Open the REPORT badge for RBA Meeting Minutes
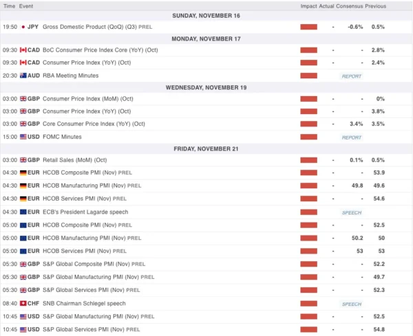Screen dimensions: 413x336 point(351,76)
